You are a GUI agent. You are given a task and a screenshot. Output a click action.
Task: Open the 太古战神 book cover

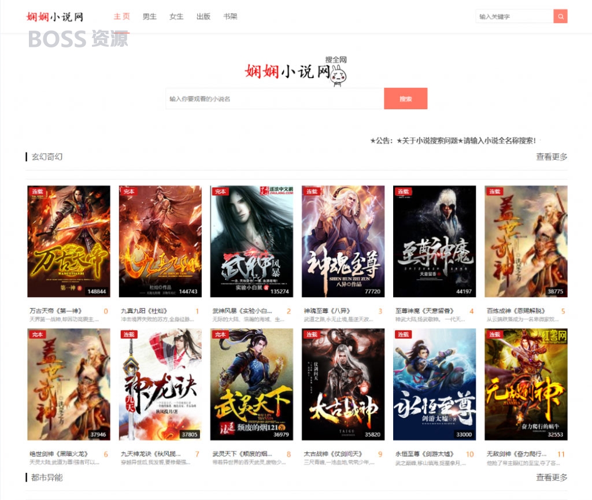coord(343,384)
